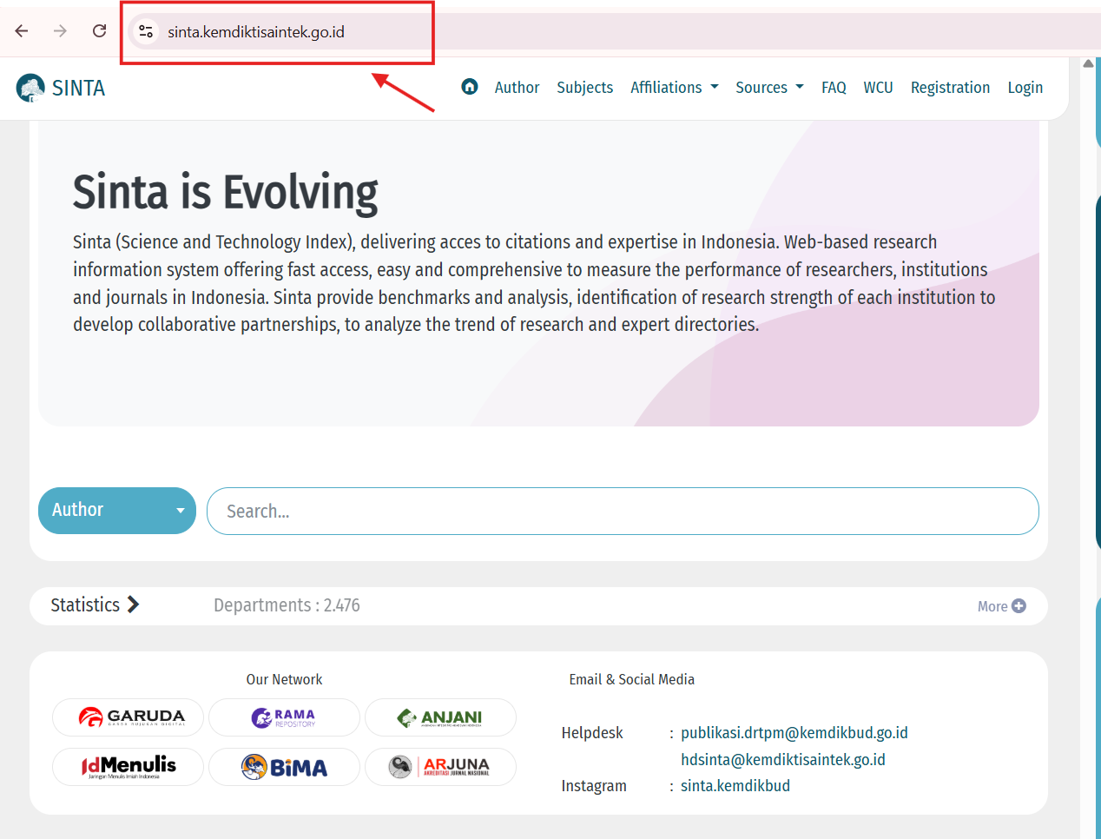Click the hdsinta@kemdiktisaintek.go.id email link

click(x=783, y=759)
